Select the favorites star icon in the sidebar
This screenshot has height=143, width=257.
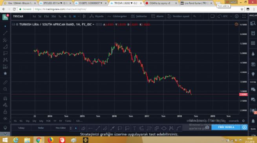click(x=5, y=73)
